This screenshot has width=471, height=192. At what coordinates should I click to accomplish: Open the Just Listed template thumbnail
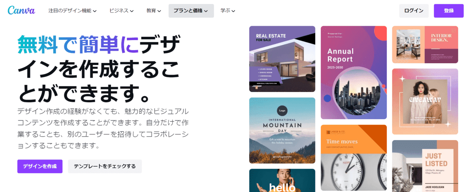(425, 166)
